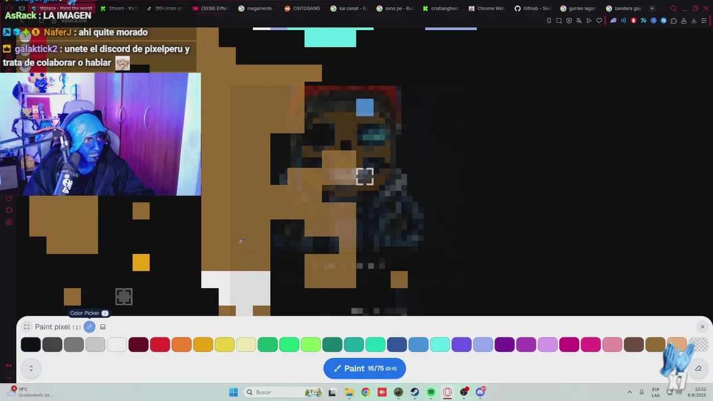Open the browser downloads icon
The width and height of the screenshot is (713, 401).
tap(694, 21)
